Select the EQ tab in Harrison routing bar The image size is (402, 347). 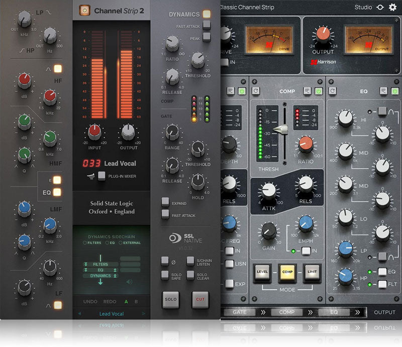(x=334, y=312)
